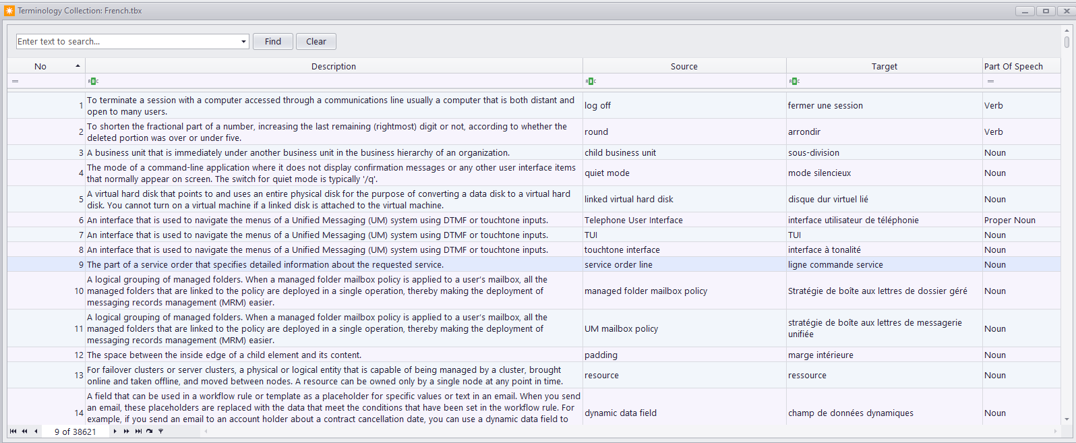1076x443 pixels.
Task: Select the 'TUI' source cell
Action: coord(684,235)
